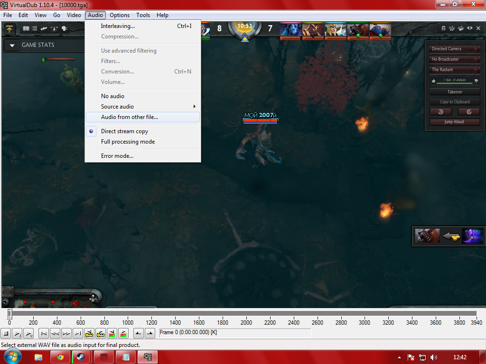This screenshot has width=486, height=364.
Task: Click the Jump Ahead button
Action: [455, 122]
